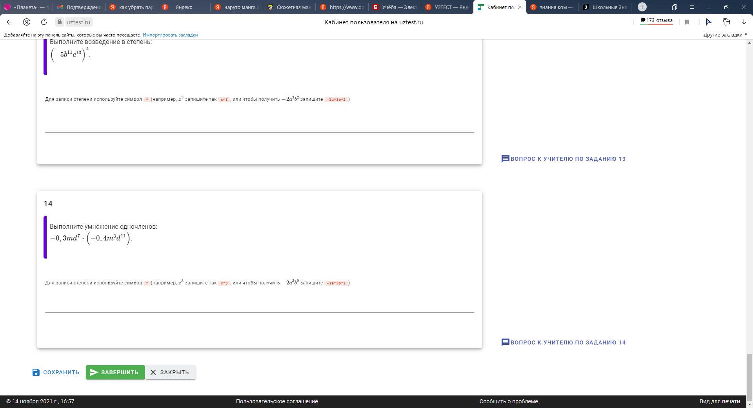Screen dimensions: 753x408
Task: Open the 'https://www.do' tab
Action: coord(342,7)
